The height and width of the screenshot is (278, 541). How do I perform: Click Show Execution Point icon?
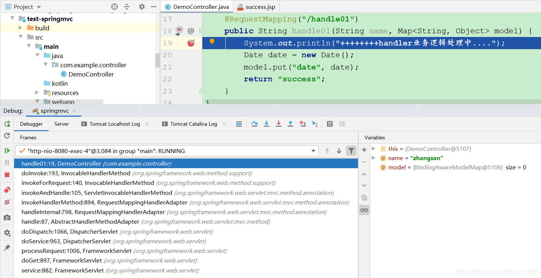coord(239,124)
